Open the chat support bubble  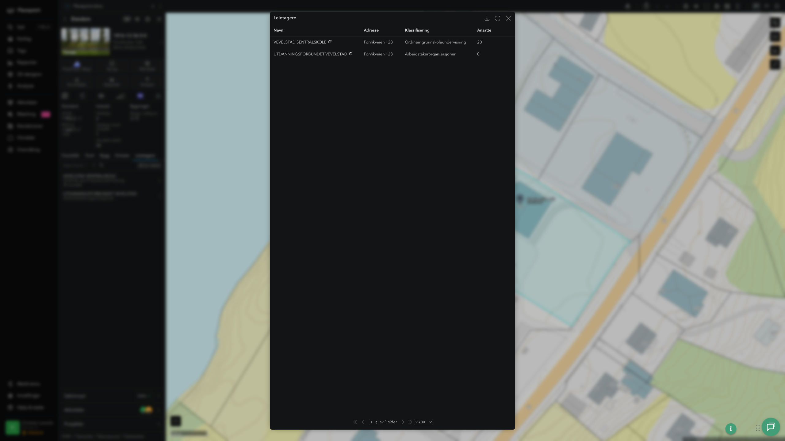tap(771, 427)
